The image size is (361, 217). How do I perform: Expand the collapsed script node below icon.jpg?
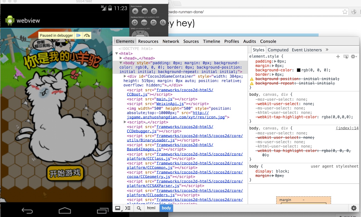click(x=125, y=122)
